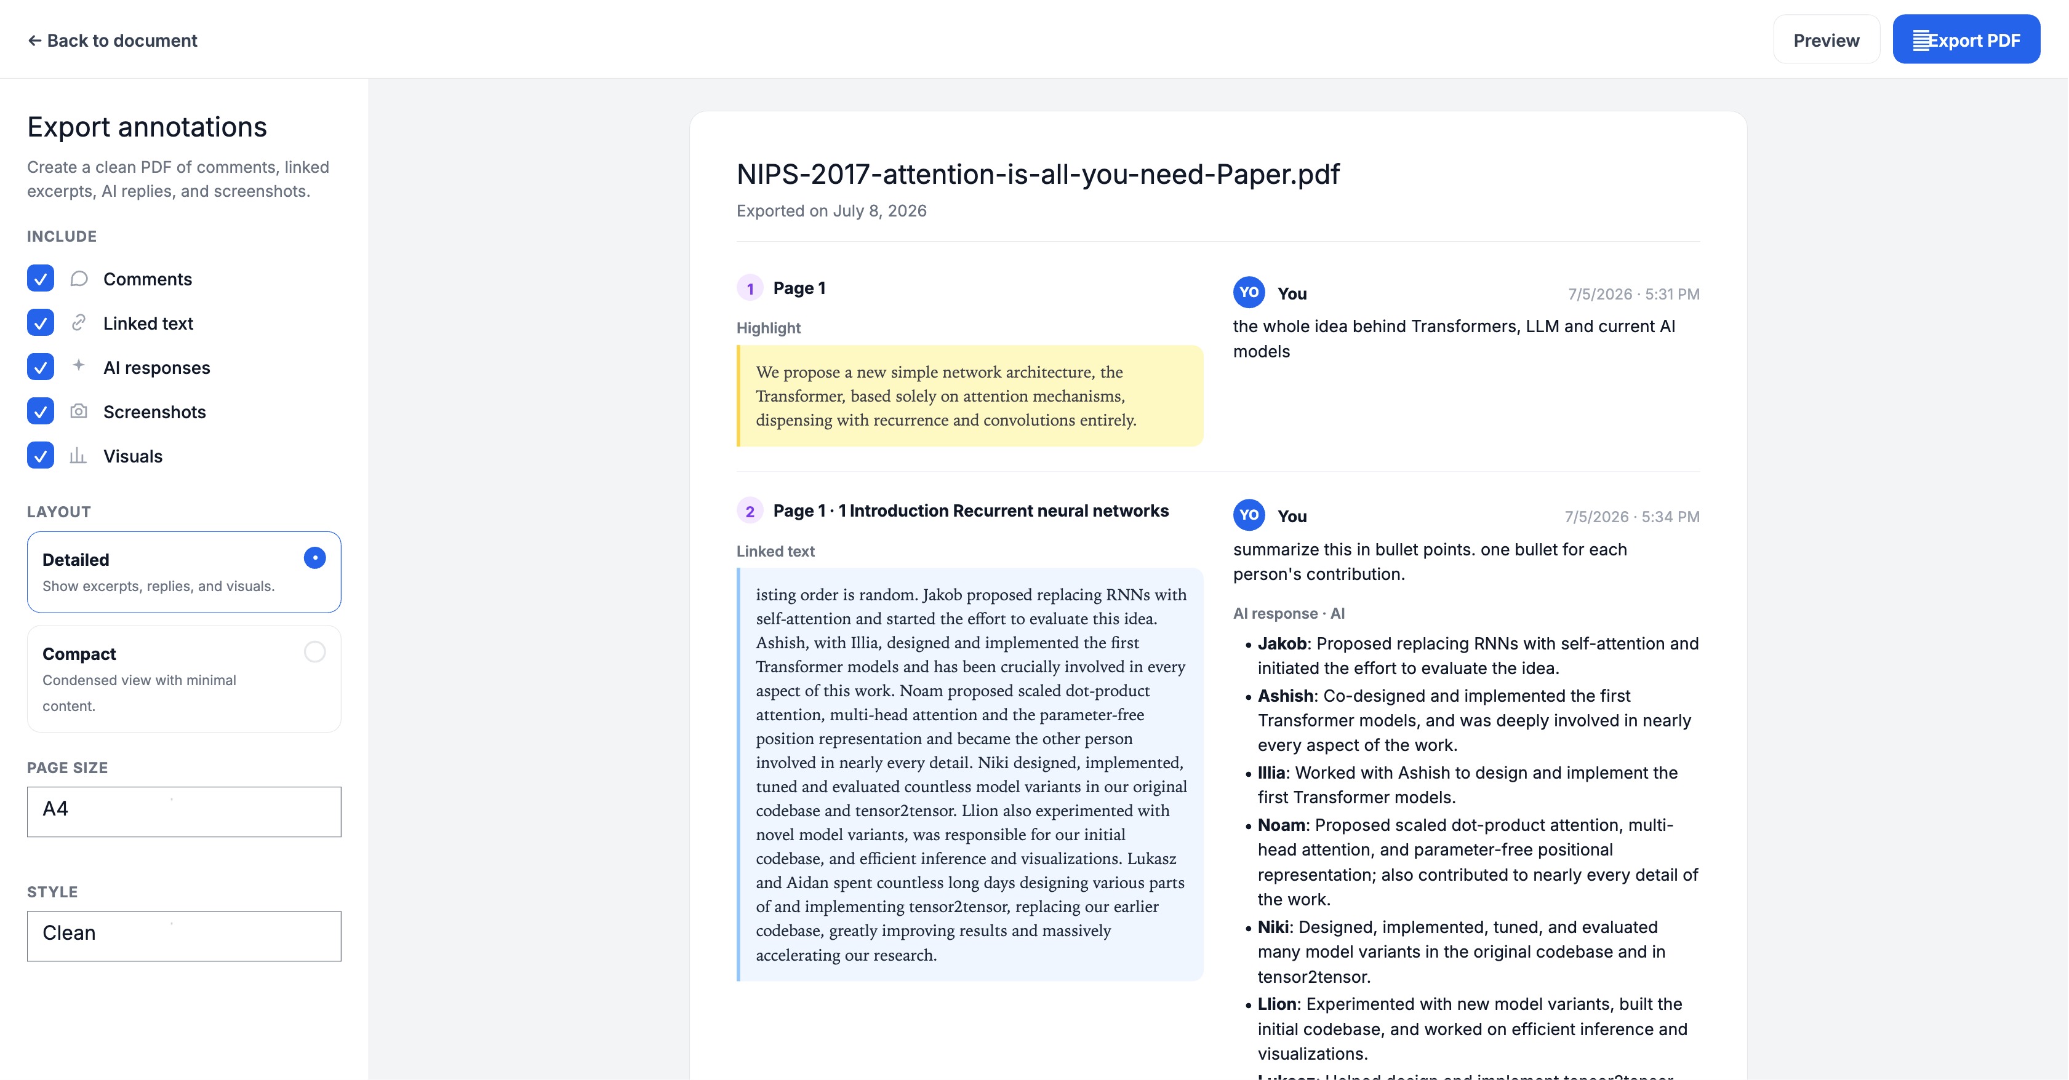Click the YO avatar on 5:31 PM comment
Image resolution: width=2069 pixels, height=1080 pixels.
click(x=1249, y=292)
